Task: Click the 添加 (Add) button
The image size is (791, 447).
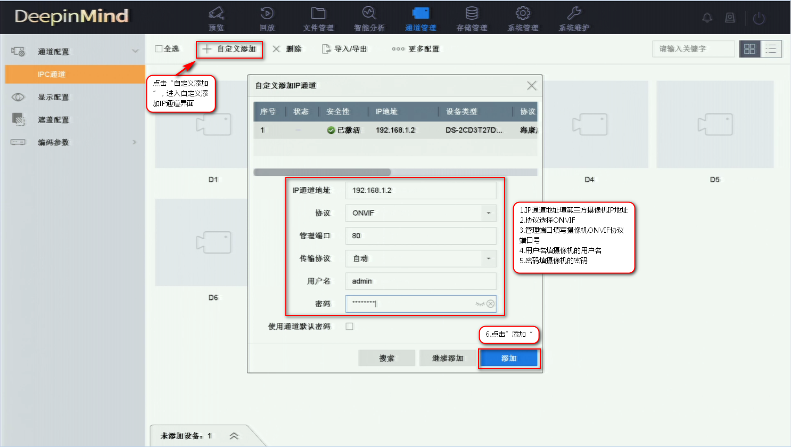Action: tap(509, 357)
